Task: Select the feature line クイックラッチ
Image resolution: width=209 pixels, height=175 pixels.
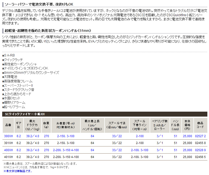Action: (x=13, y=60)
